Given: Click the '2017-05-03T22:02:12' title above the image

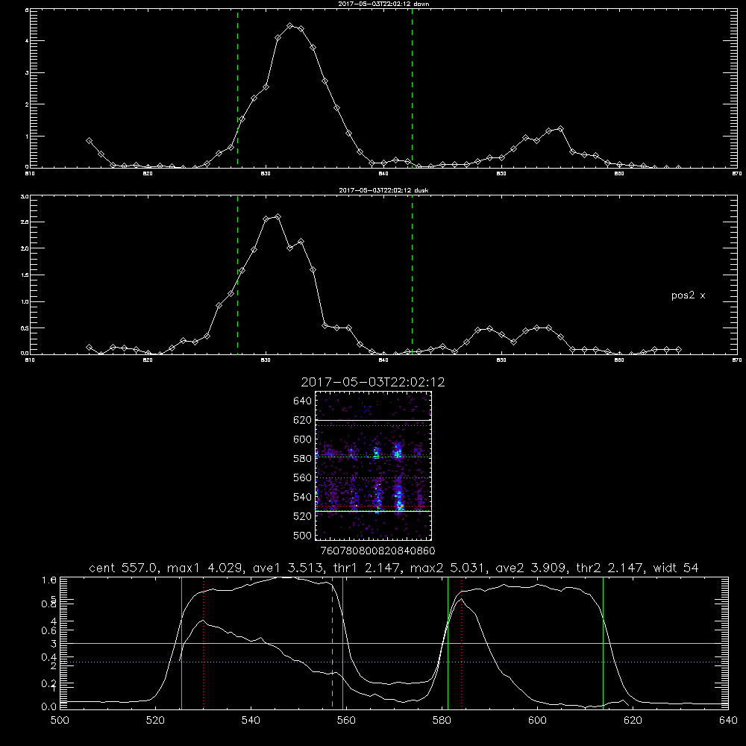Looking at the screenshot, I should [373, 382].
